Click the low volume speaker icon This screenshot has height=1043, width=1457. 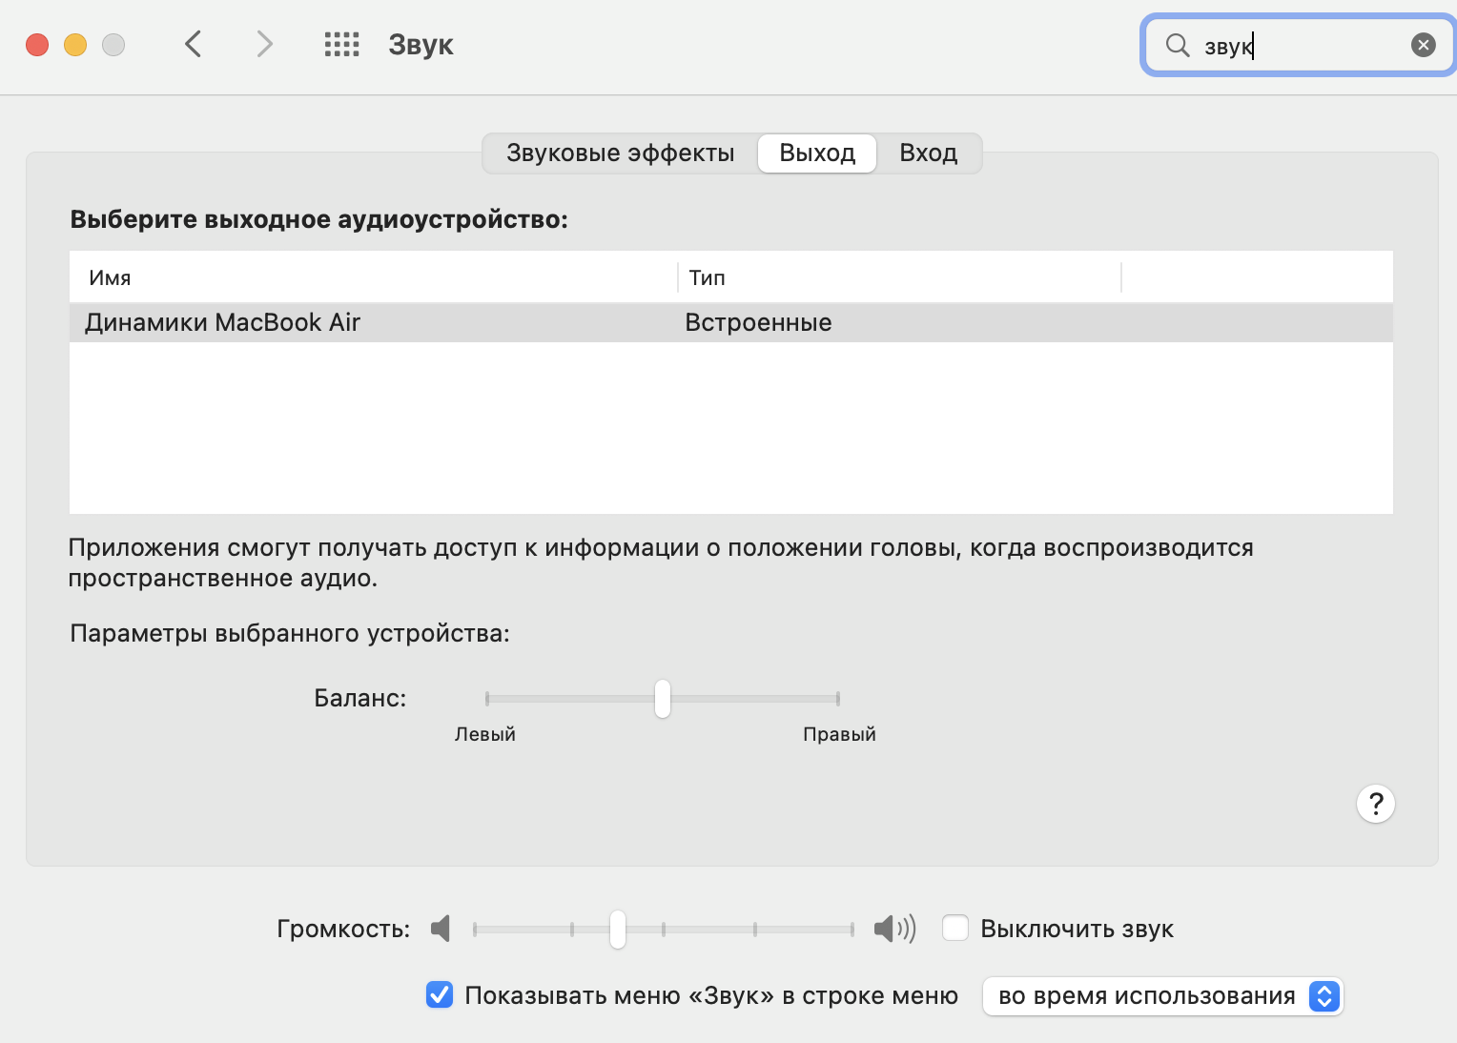coord(441,928)
